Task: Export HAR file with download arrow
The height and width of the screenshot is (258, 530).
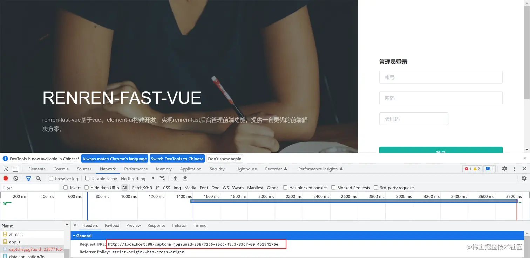Action: point(185,178)
